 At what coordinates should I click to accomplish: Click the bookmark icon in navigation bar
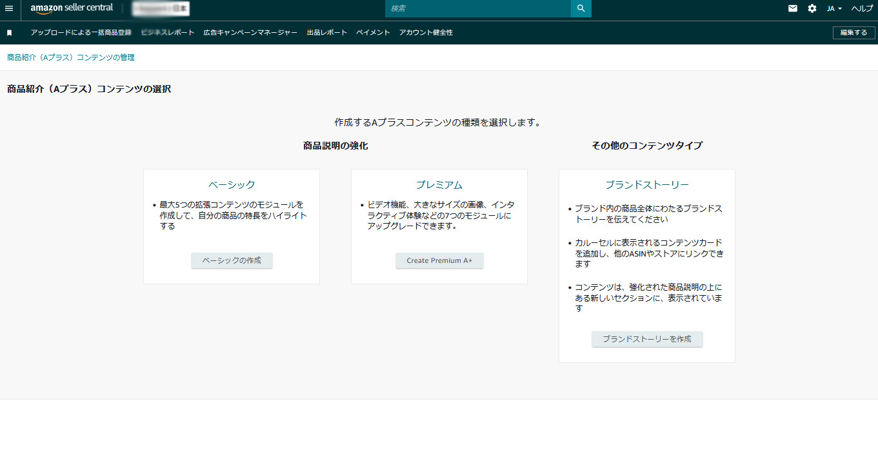click(9, 33)
